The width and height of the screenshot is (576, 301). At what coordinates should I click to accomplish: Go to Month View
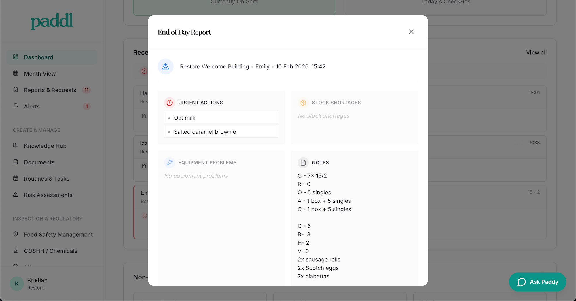pos(40,74)
